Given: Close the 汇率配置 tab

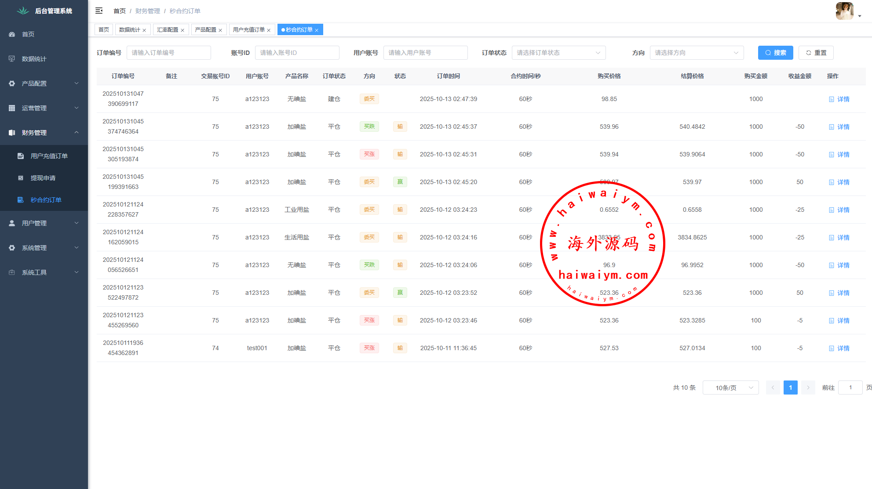Looking at the screenshot, I should point(182,30).
